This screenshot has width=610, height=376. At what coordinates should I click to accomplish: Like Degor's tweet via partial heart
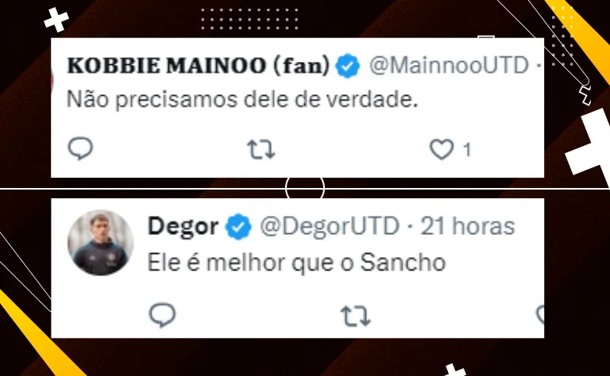click(x=540, y=315)
